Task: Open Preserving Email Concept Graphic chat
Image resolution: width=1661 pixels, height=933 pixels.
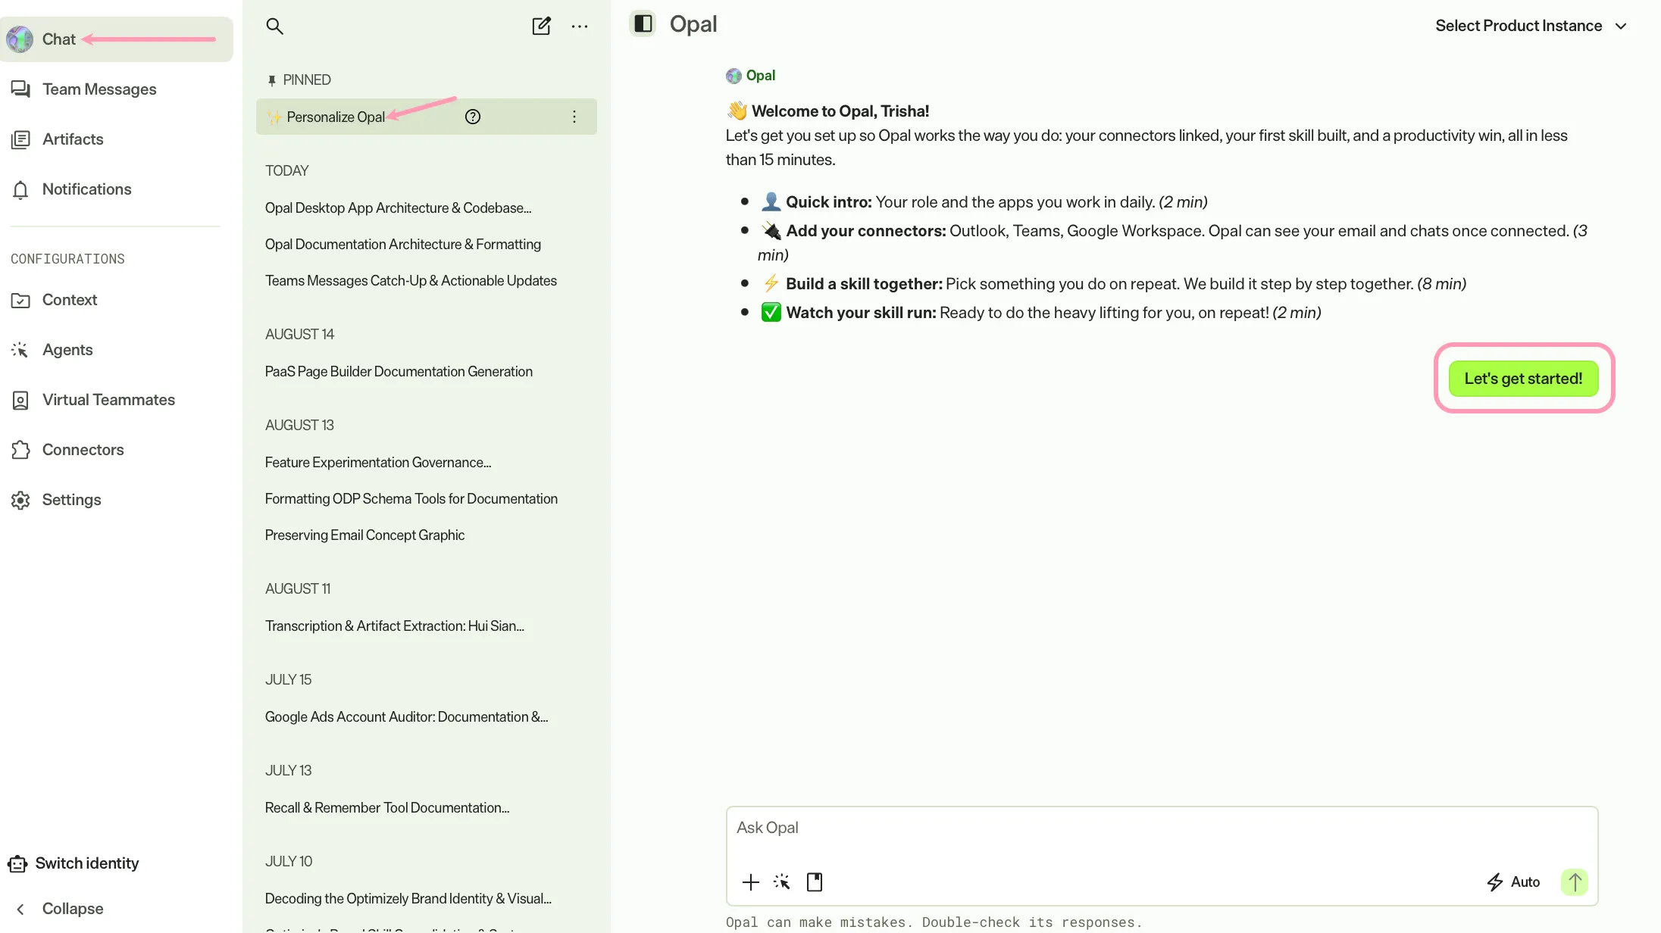Action: click(364, 535)
